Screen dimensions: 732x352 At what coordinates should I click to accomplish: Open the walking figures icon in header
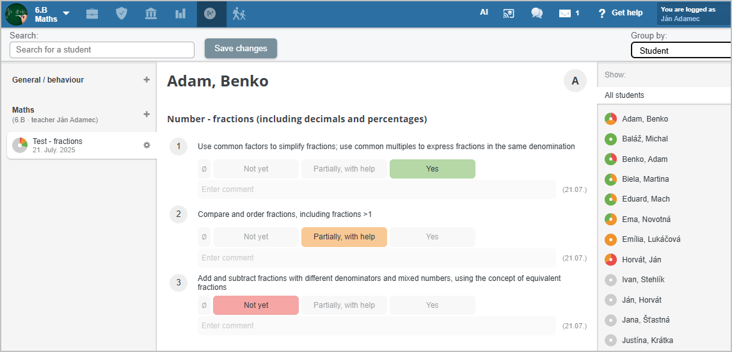[x=239, y=13]
